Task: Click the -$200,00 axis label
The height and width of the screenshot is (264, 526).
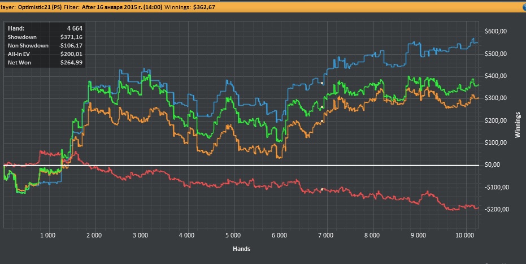Action: (497, 209)
